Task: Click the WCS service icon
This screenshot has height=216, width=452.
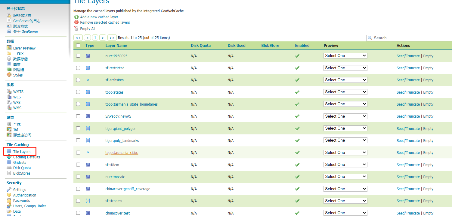Action: (9, 97)
